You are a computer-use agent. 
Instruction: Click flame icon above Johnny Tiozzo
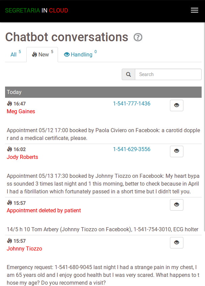point(9,241)
